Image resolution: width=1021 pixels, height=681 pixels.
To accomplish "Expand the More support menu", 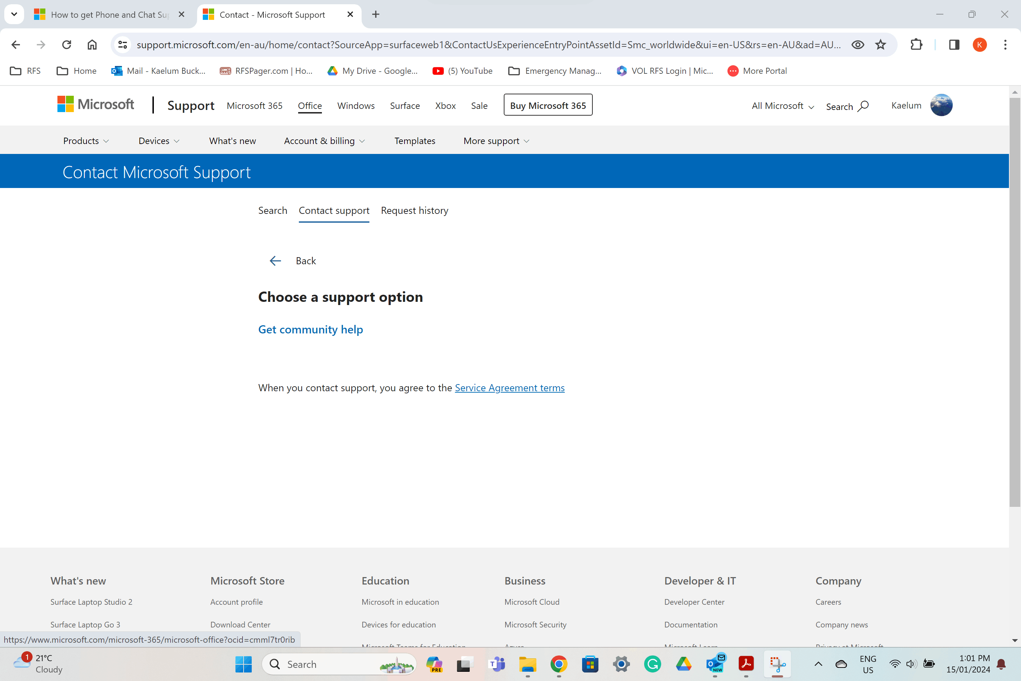I will [496, 141].
